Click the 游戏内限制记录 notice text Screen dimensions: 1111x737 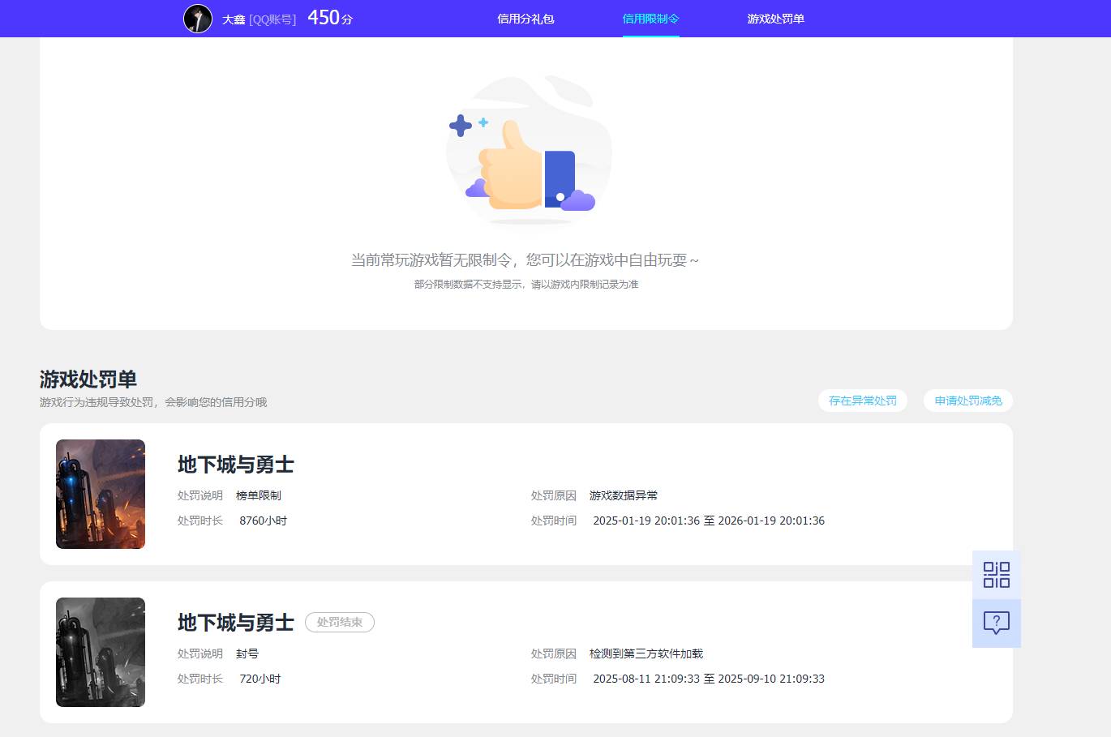coord(525,285)
